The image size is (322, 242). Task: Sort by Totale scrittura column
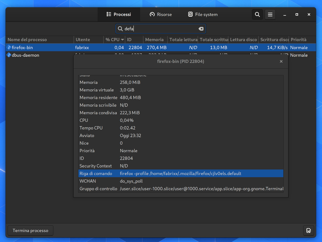[x=213, y=40]
